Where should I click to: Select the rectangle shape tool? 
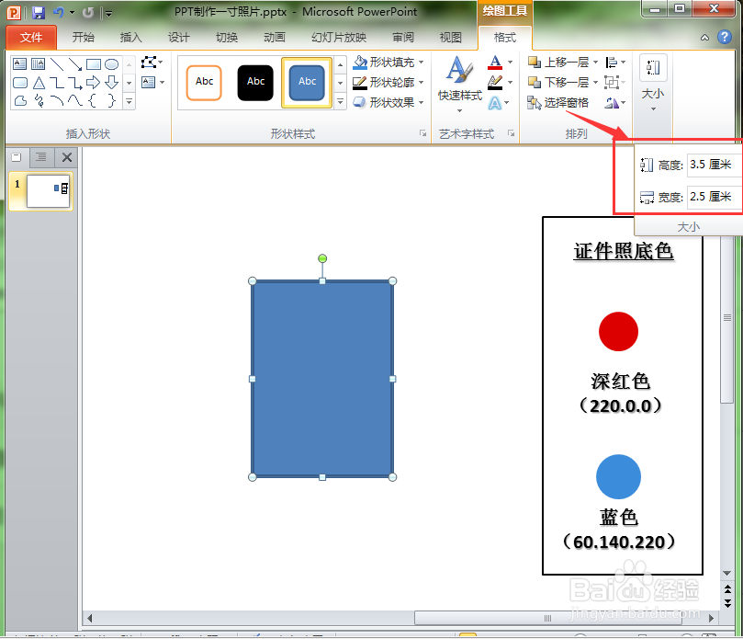(94, 63)
